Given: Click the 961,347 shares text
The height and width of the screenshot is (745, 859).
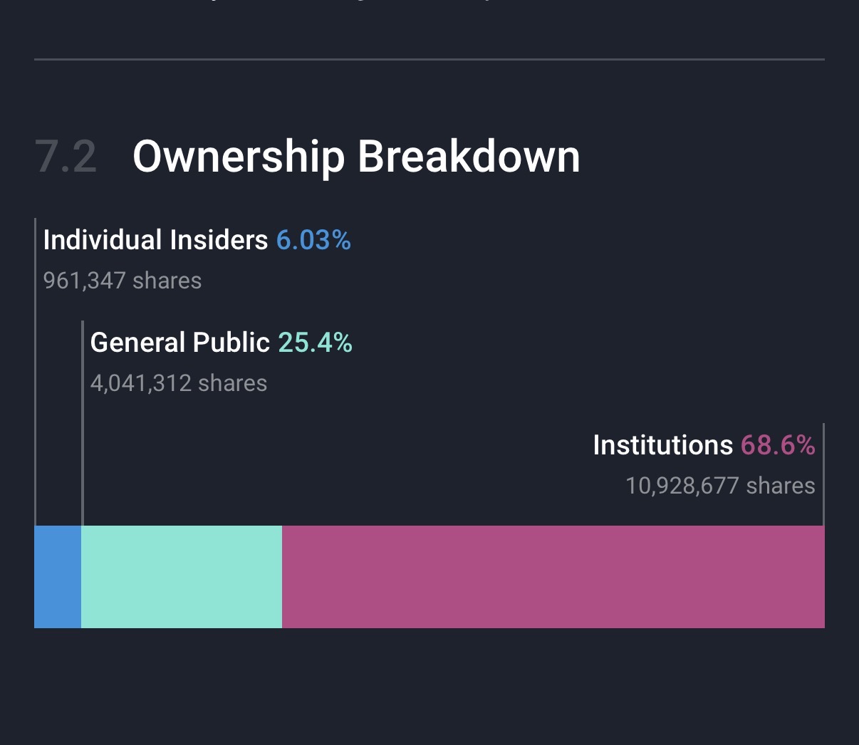Looking at the screenshot, I should (x=123, y=281).
